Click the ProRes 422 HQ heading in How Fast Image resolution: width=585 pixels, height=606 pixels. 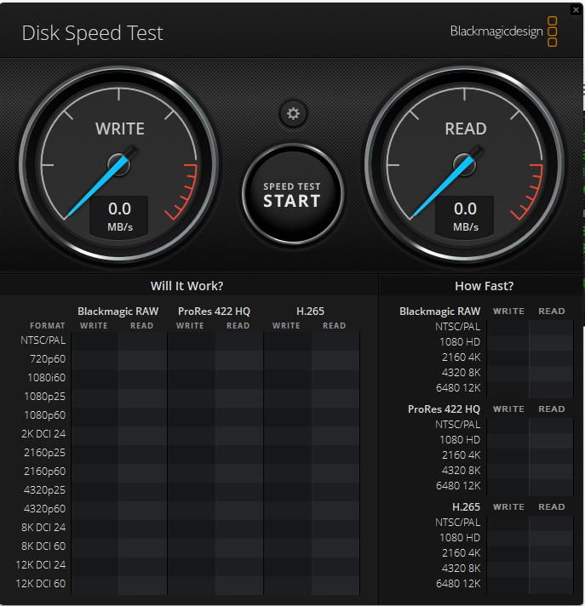(444, 409)
